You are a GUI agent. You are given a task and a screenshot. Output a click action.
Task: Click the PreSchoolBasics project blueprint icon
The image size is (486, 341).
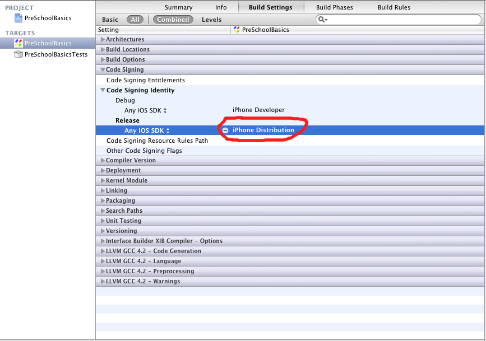[18, 18]
